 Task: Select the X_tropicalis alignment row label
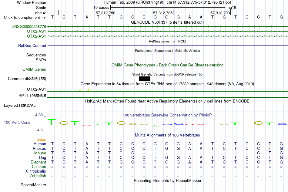(36, 171)
